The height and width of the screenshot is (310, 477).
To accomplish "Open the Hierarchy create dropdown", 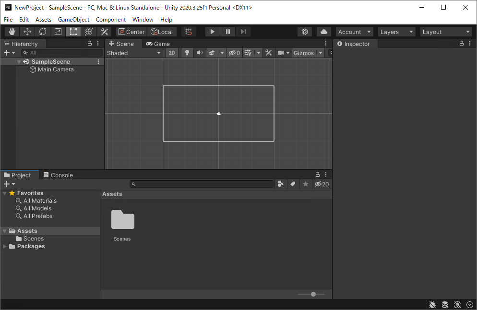I will (9, 53).
